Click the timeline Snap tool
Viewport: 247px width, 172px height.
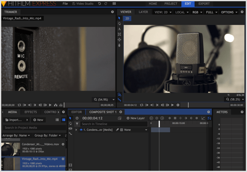point(70,134)
